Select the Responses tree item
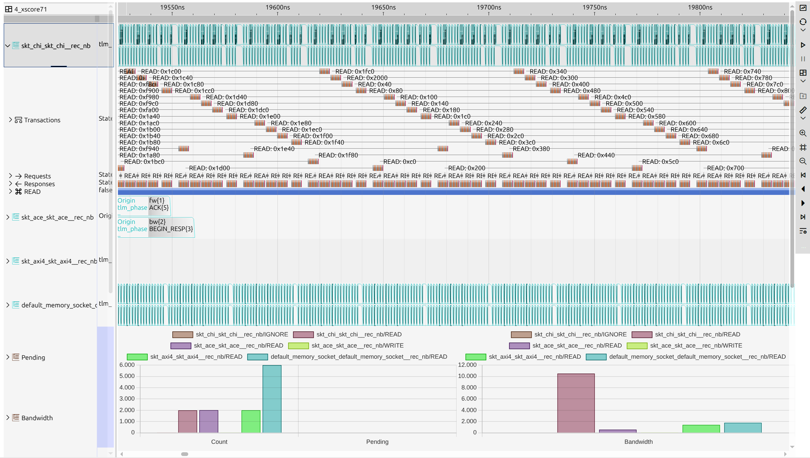The height and width of the screenshot is (458, 810). 39,184
